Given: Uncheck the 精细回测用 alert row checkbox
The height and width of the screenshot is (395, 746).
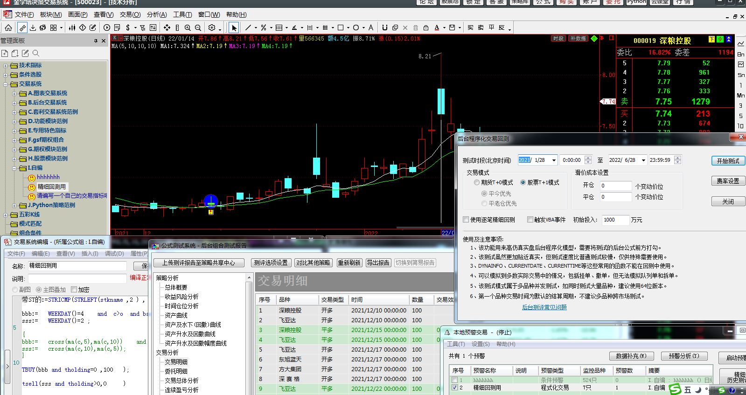Looking at the screenshot, I should click(x=455, y=388).
